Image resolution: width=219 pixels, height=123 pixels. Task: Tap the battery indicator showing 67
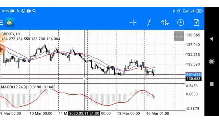[x=199, y=11]
